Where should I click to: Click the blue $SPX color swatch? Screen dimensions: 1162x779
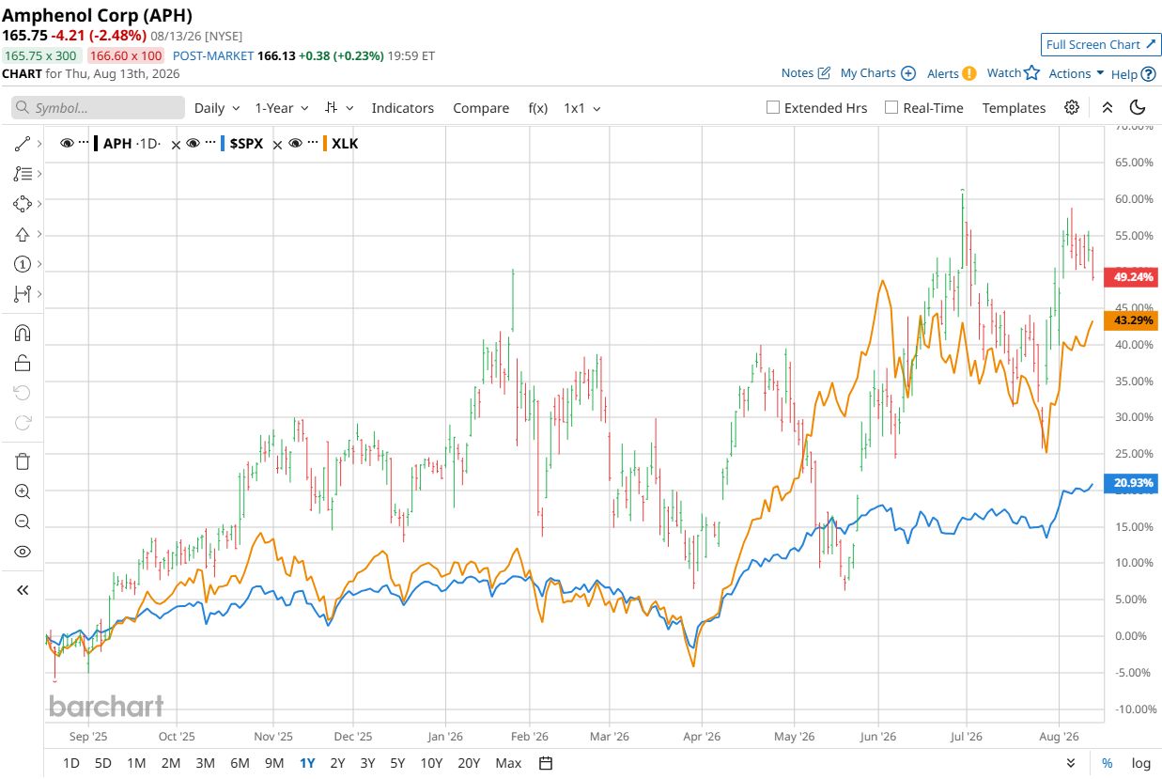(223, 144)
